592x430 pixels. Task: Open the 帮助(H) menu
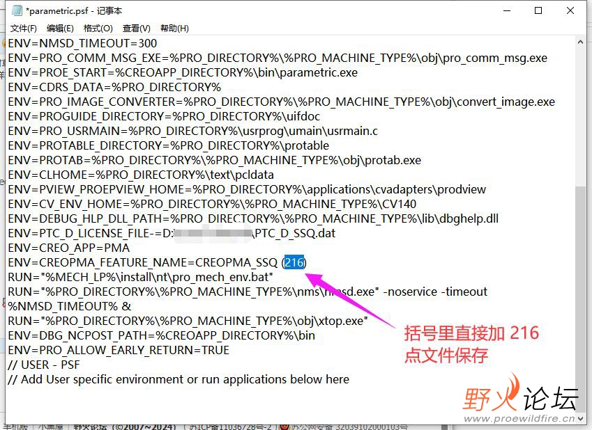[x=174, y=29]
